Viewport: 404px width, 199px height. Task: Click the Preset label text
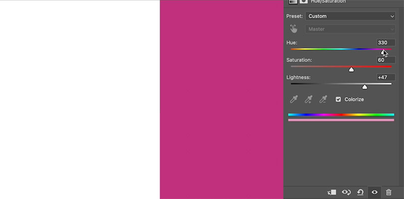[x=294, y=16]
